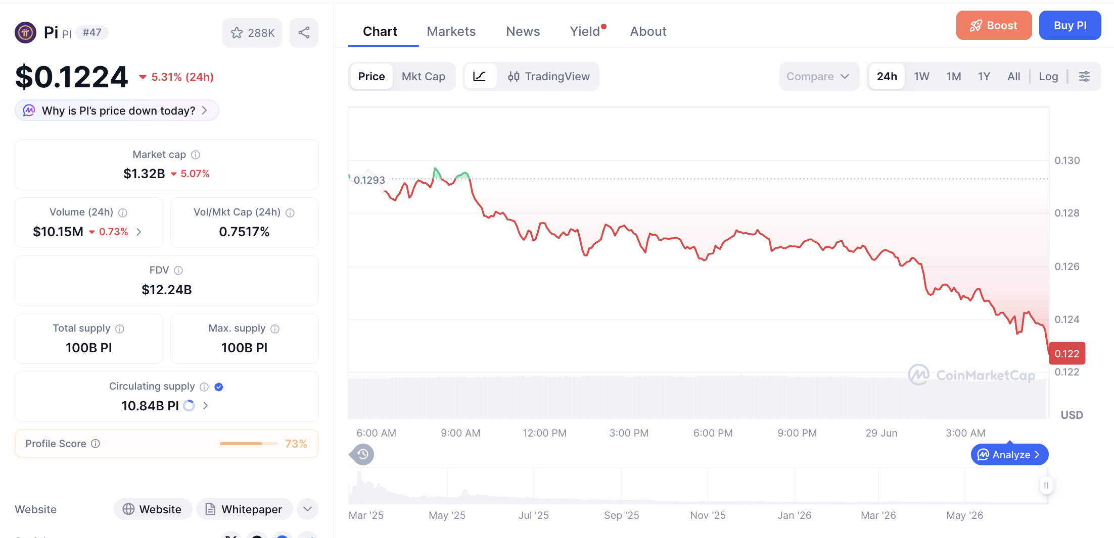Viewport: 1114px width, 538px height.
Task: Open the Compare dropdown
Action: coord(819,76)
